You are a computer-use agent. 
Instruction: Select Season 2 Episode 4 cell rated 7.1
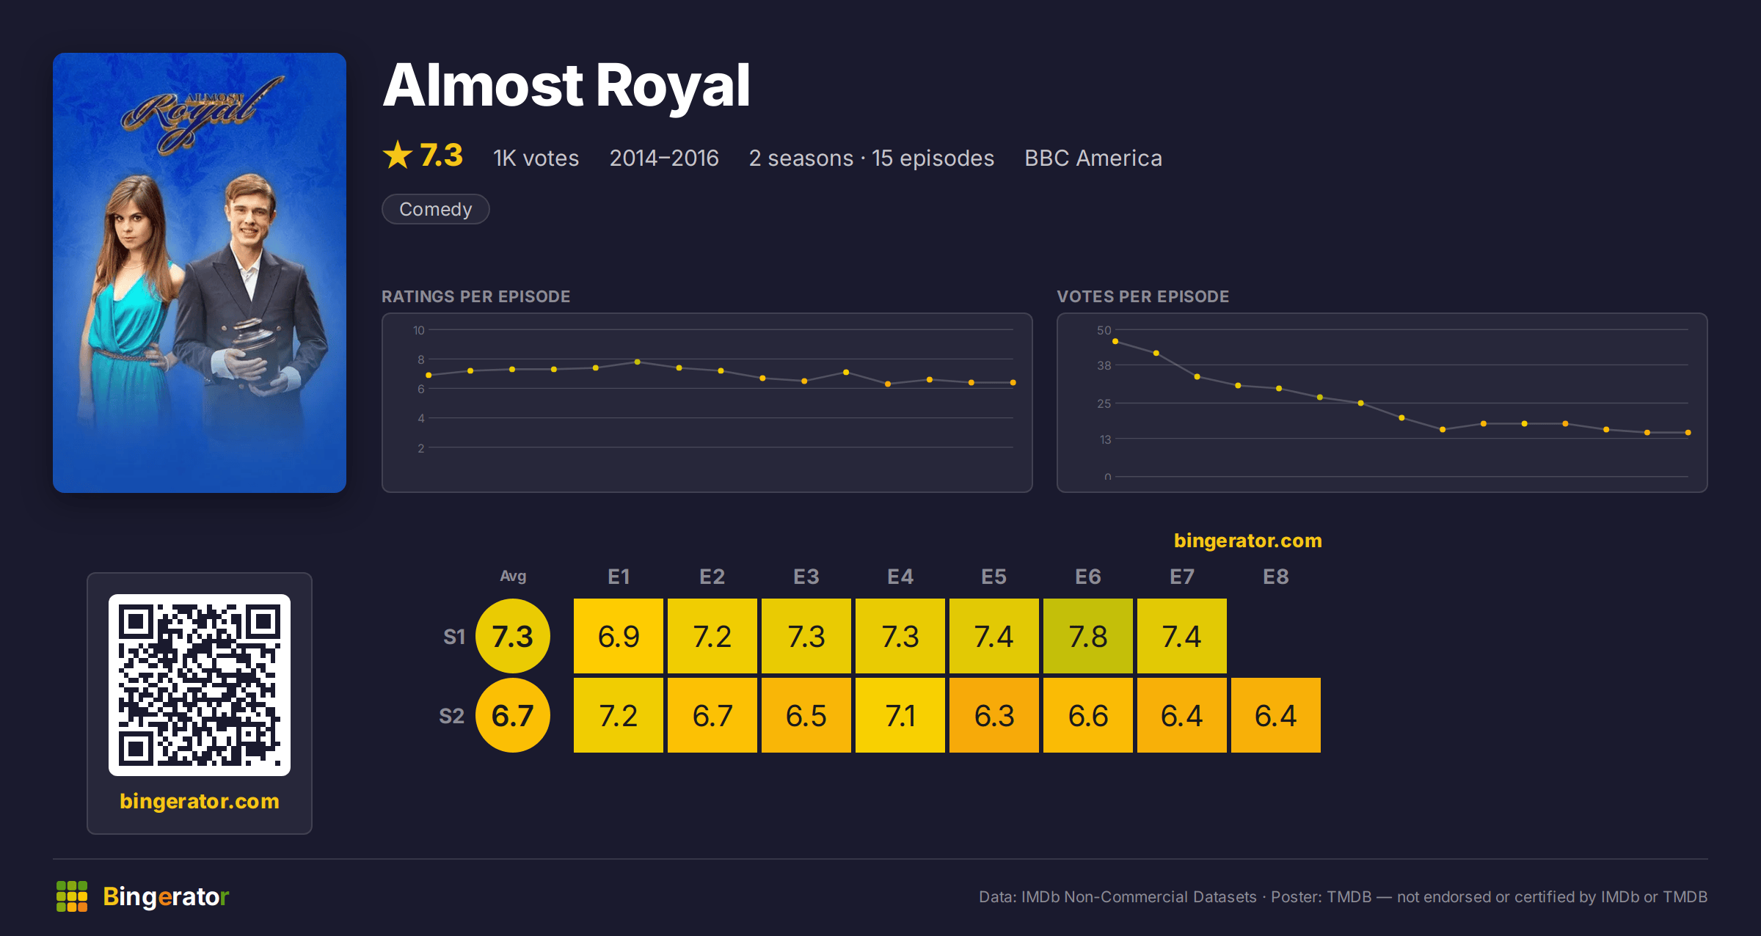click(x=900, y=715)
